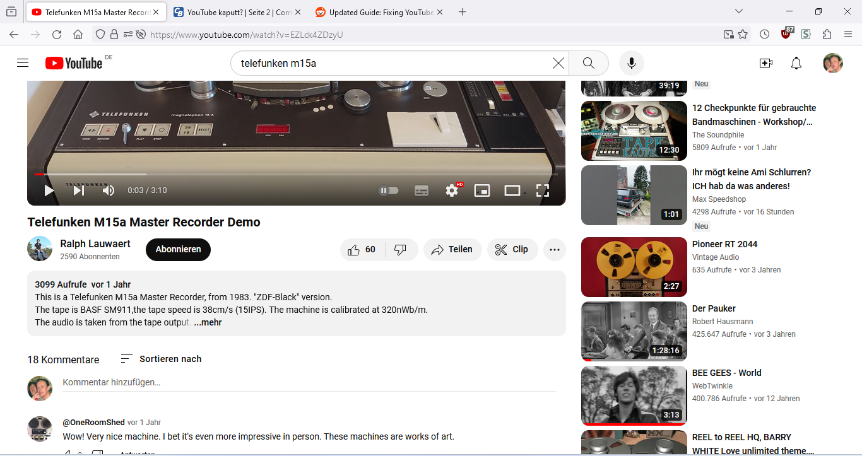Viewport: 862px width, 456px height.
Task: Open @OneRoomShed commenter profile
Action: (x=93, y=423)
